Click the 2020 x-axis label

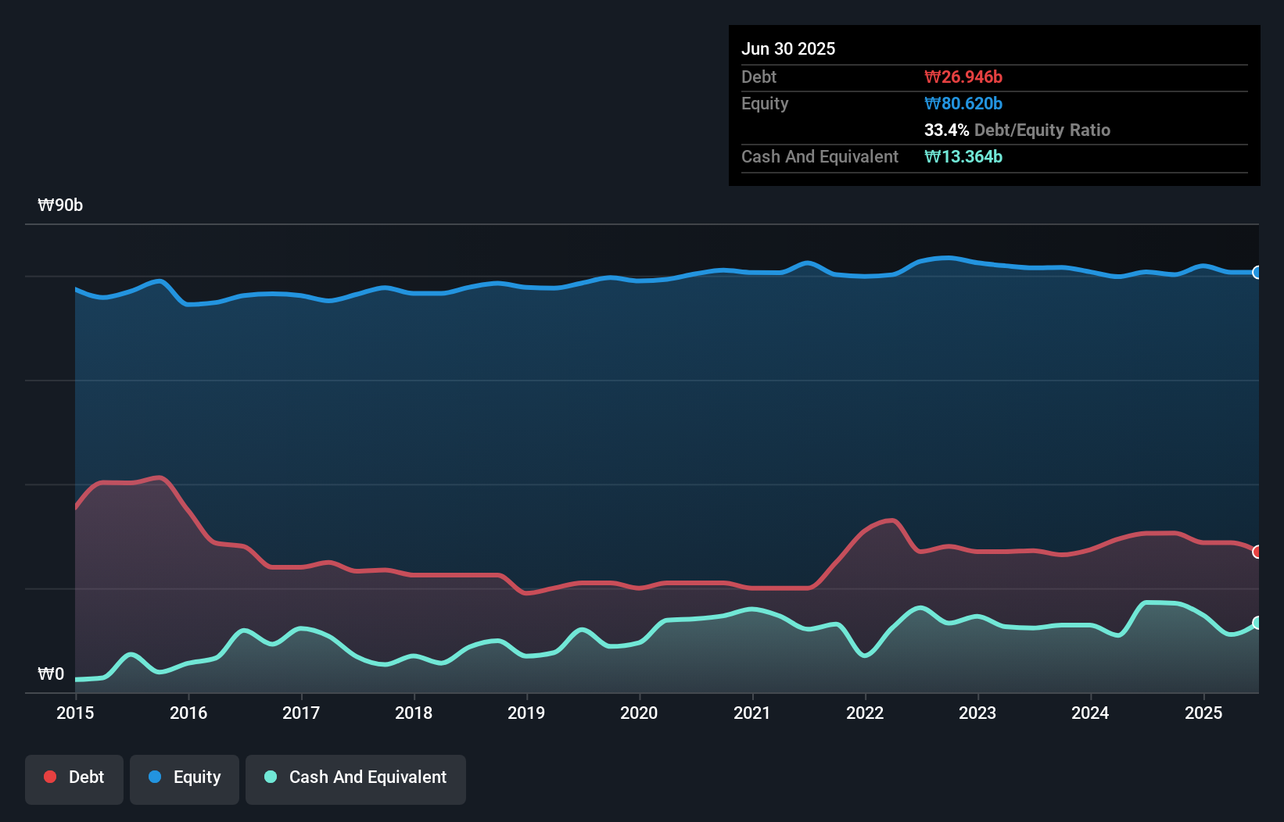click(639, 713)
